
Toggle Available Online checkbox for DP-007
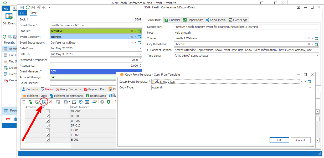point(48,111)
